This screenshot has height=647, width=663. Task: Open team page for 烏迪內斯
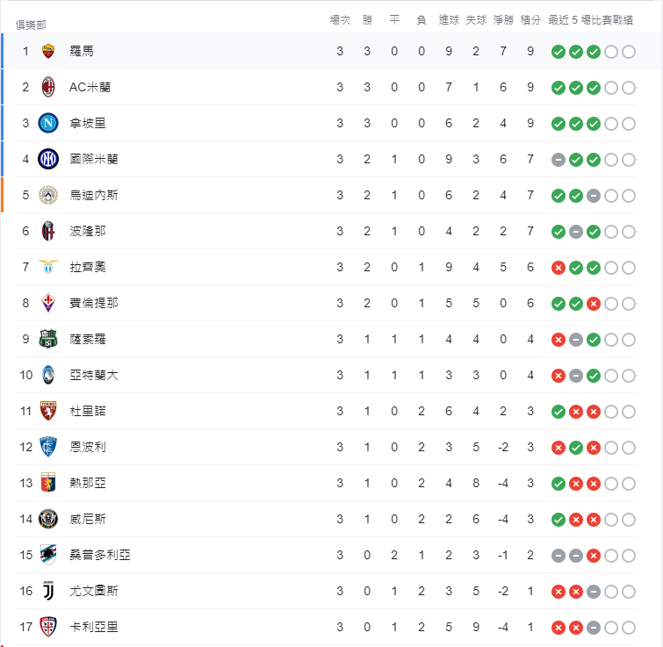tap(94, 195)
